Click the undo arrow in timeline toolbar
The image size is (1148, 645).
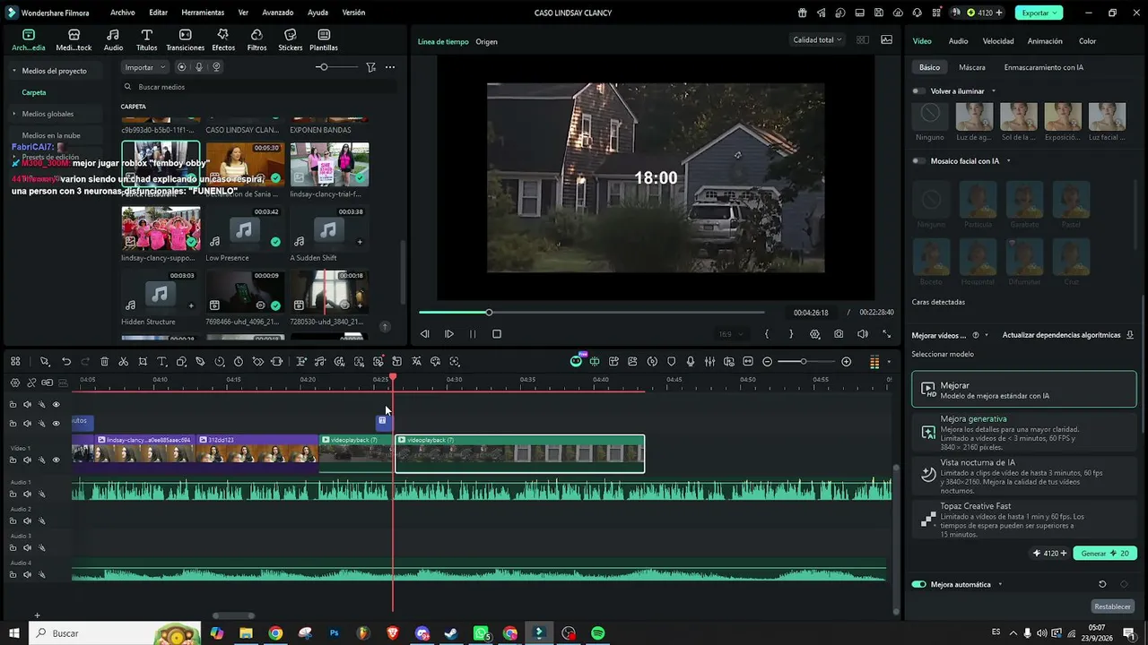65,362
